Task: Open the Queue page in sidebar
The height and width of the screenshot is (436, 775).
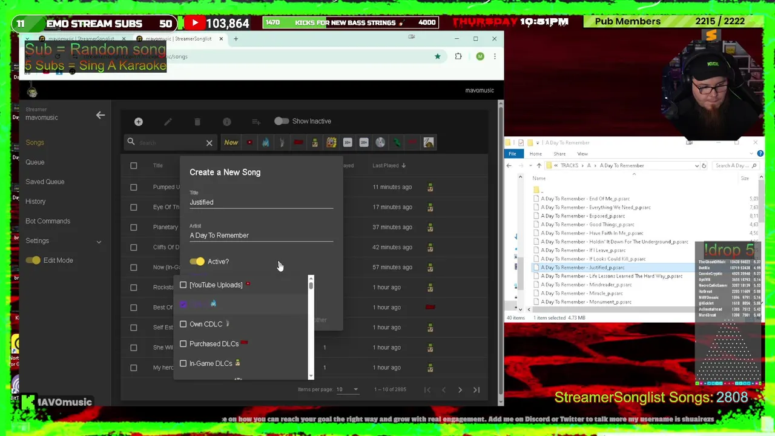Action: click(x=35, y=162)
